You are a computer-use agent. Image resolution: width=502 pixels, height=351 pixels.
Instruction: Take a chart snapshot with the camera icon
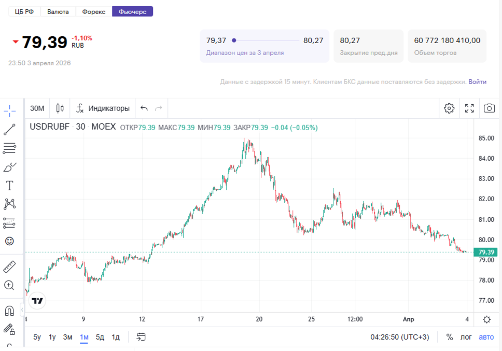click(x=489, y=108)
